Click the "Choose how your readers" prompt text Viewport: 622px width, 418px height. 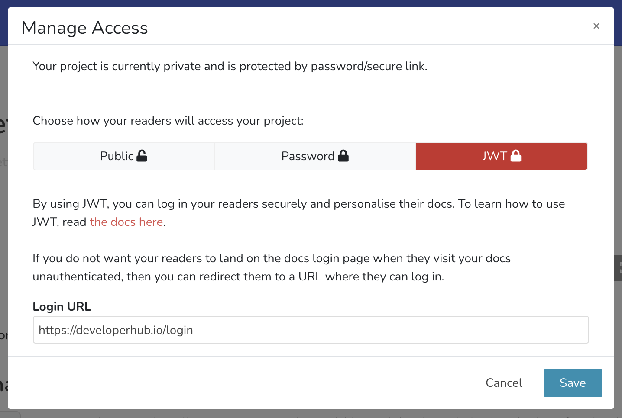168,121
